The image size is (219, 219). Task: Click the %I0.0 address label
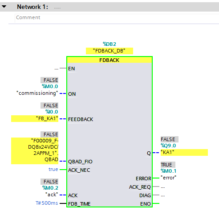(52, 112)
